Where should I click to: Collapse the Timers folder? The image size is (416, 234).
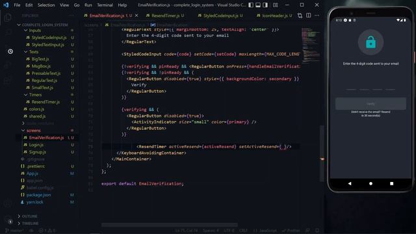[26, 95]
